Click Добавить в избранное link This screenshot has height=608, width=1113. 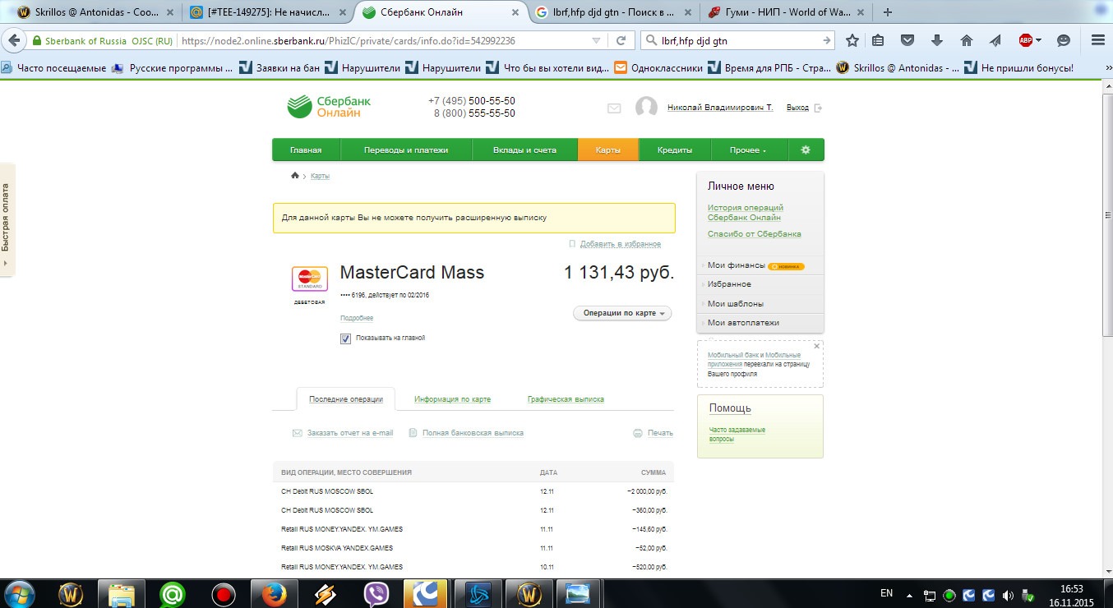coord(620,244)
